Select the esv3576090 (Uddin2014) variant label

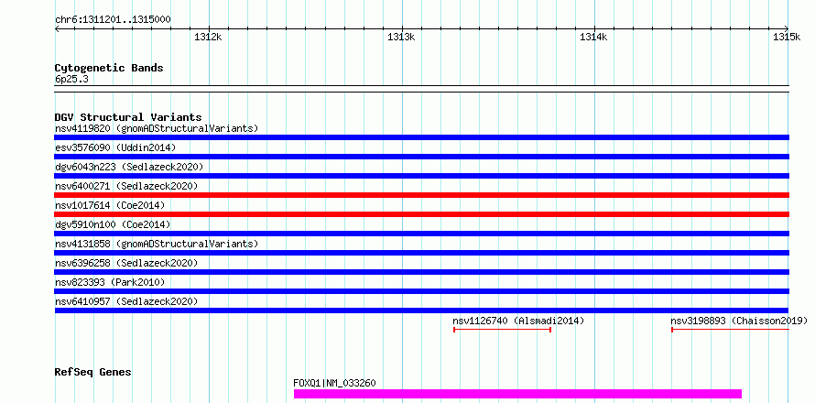115,147
